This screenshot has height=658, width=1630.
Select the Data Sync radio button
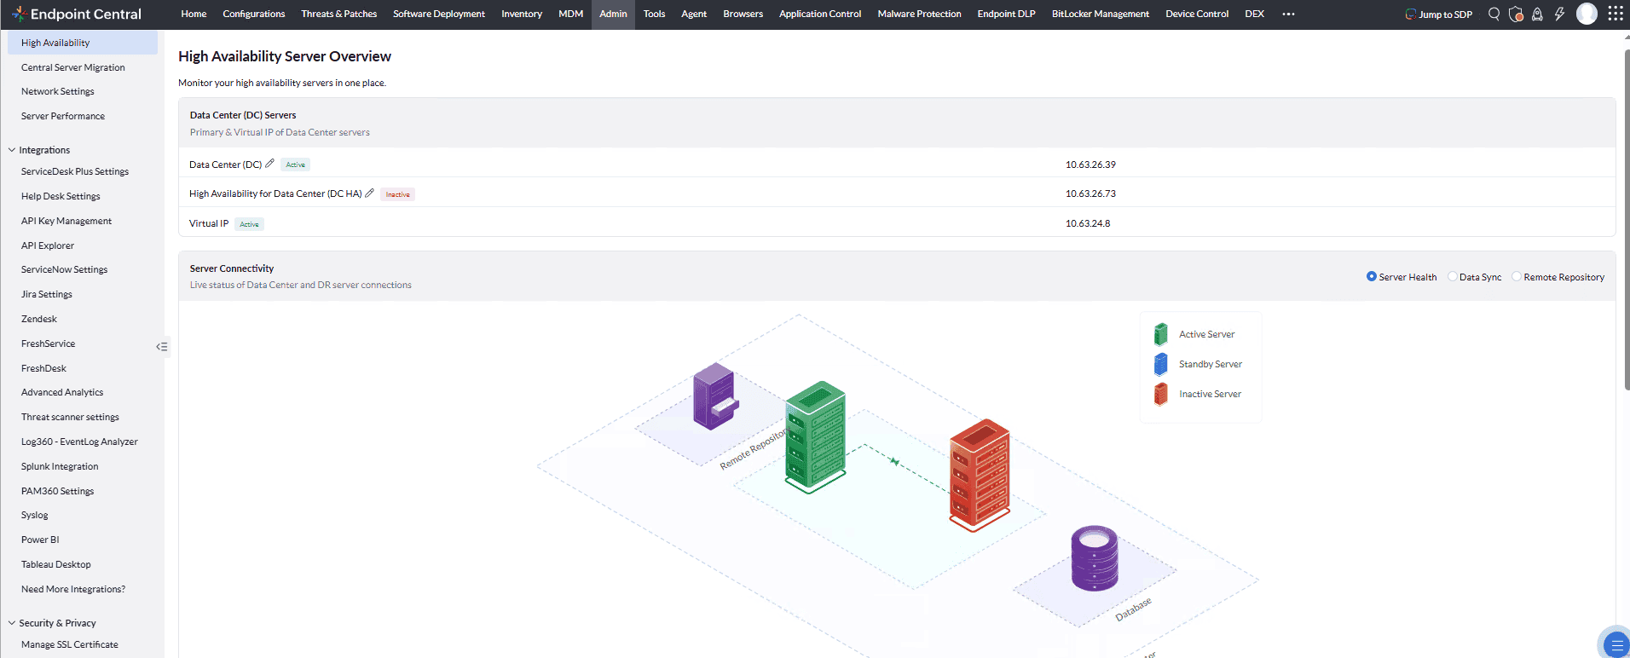(1452, 276)
